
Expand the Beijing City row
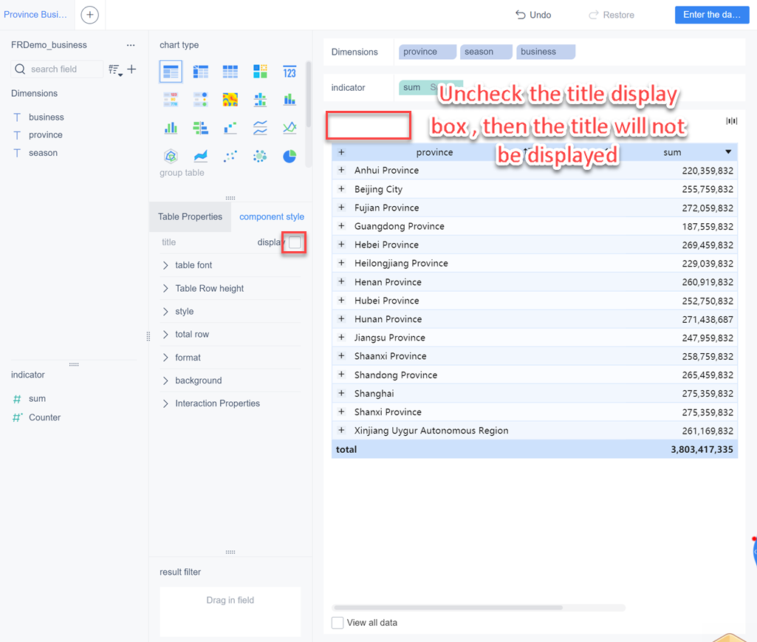click(x=341, y=189)
